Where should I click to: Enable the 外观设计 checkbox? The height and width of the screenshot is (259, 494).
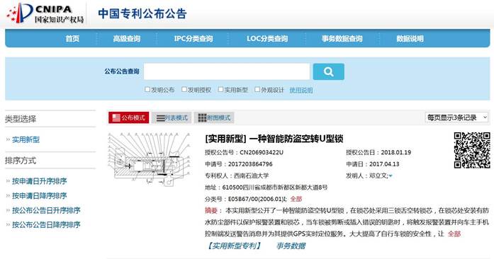pyautogui.click(x=257, y=89)
